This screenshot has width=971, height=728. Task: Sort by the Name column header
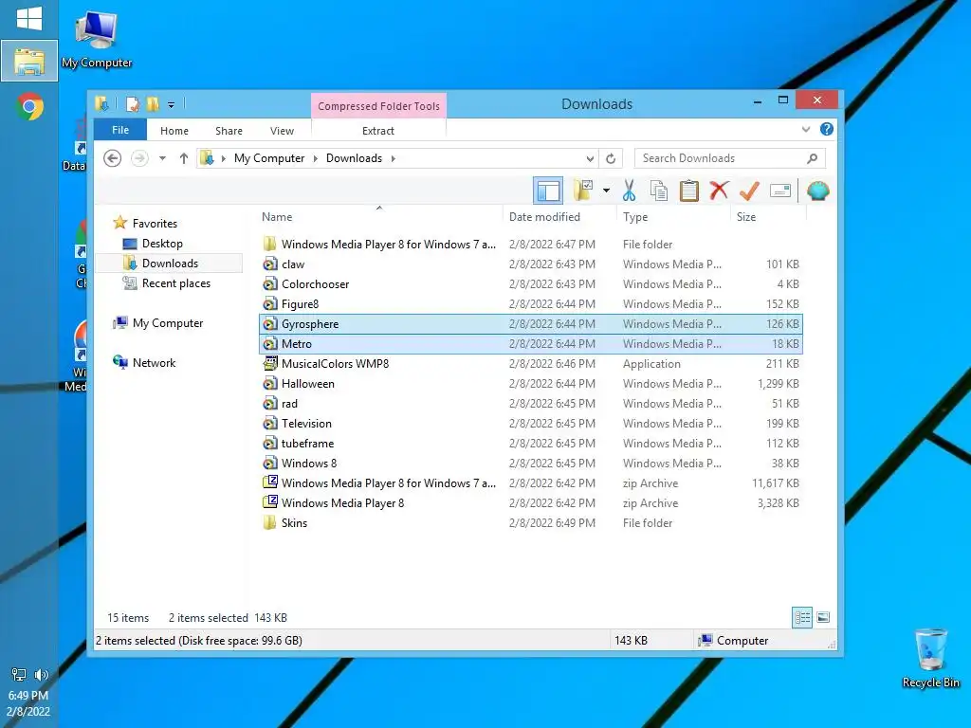pos(379,217)
